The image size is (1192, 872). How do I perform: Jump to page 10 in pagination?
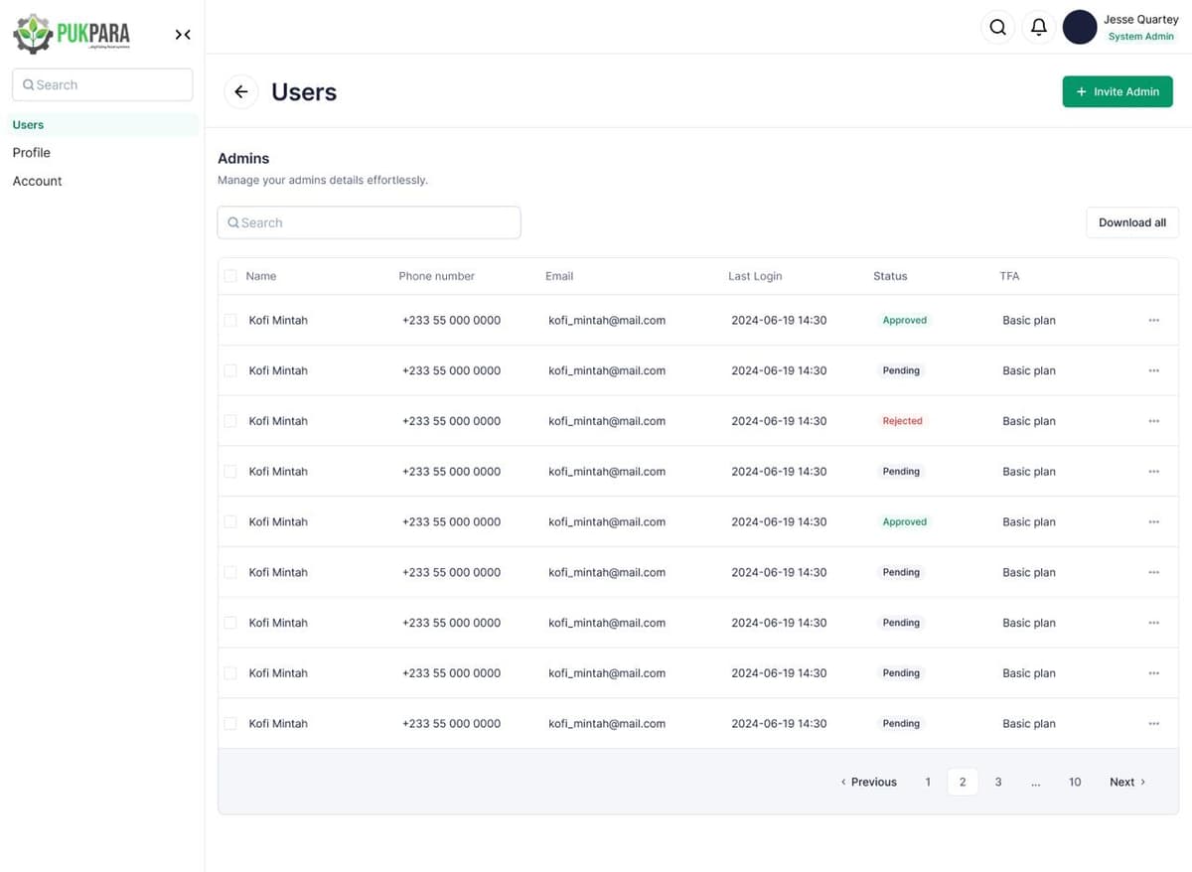[x=1074, y=783]
